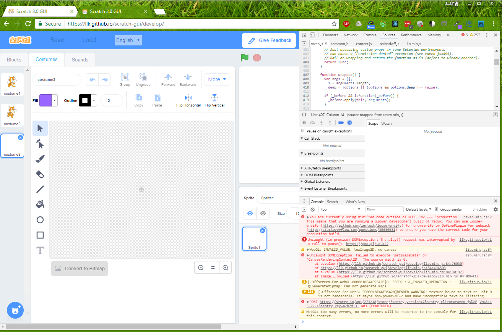Screen dimensions: 502x332
Task: Click the red stop sign
Action: point(257,57)
